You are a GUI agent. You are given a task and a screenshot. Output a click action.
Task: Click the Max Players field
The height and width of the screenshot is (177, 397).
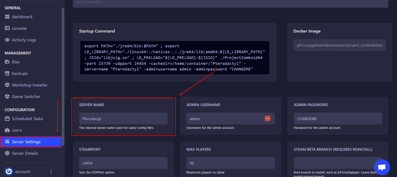click(x=230, y=163)
